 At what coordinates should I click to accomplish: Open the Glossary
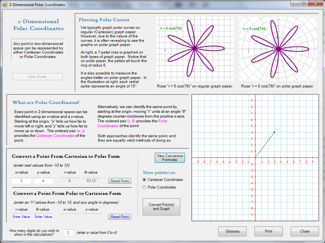point(232,231)
